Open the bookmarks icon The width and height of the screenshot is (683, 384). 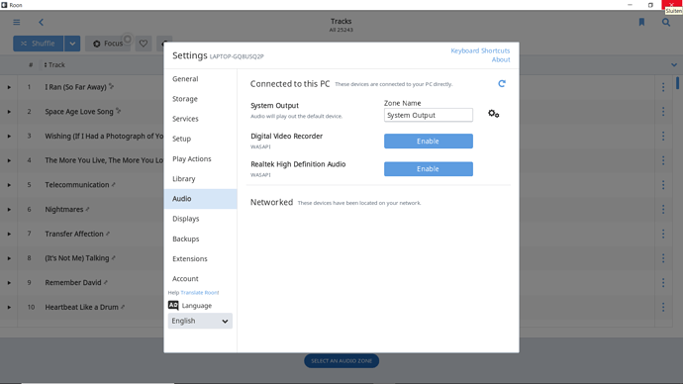pos(641,22)
